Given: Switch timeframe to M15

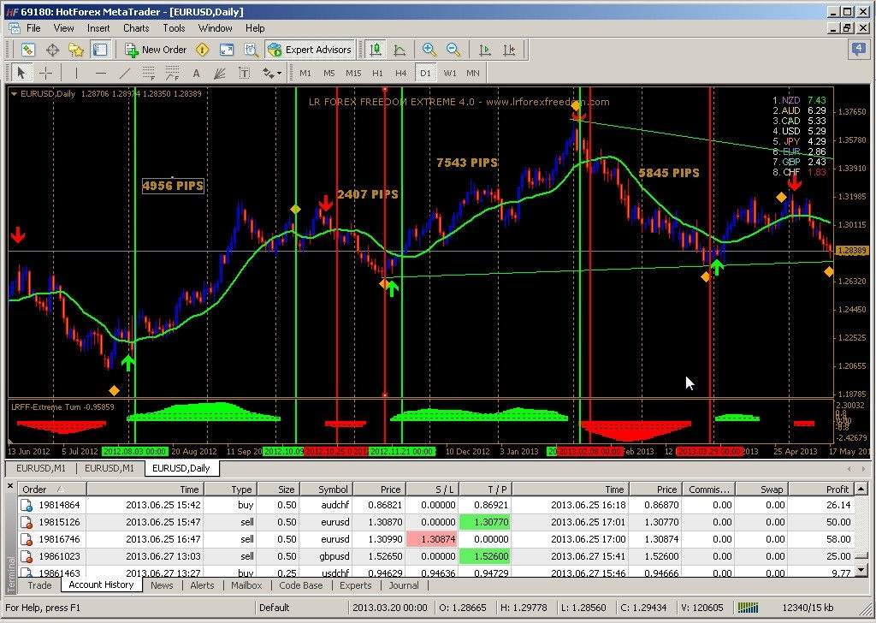Looking at the screenshot, I should (353, 74).
